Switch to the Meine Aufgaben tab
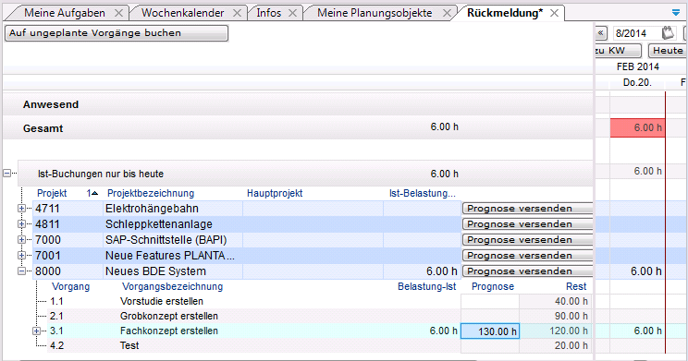 65,13
